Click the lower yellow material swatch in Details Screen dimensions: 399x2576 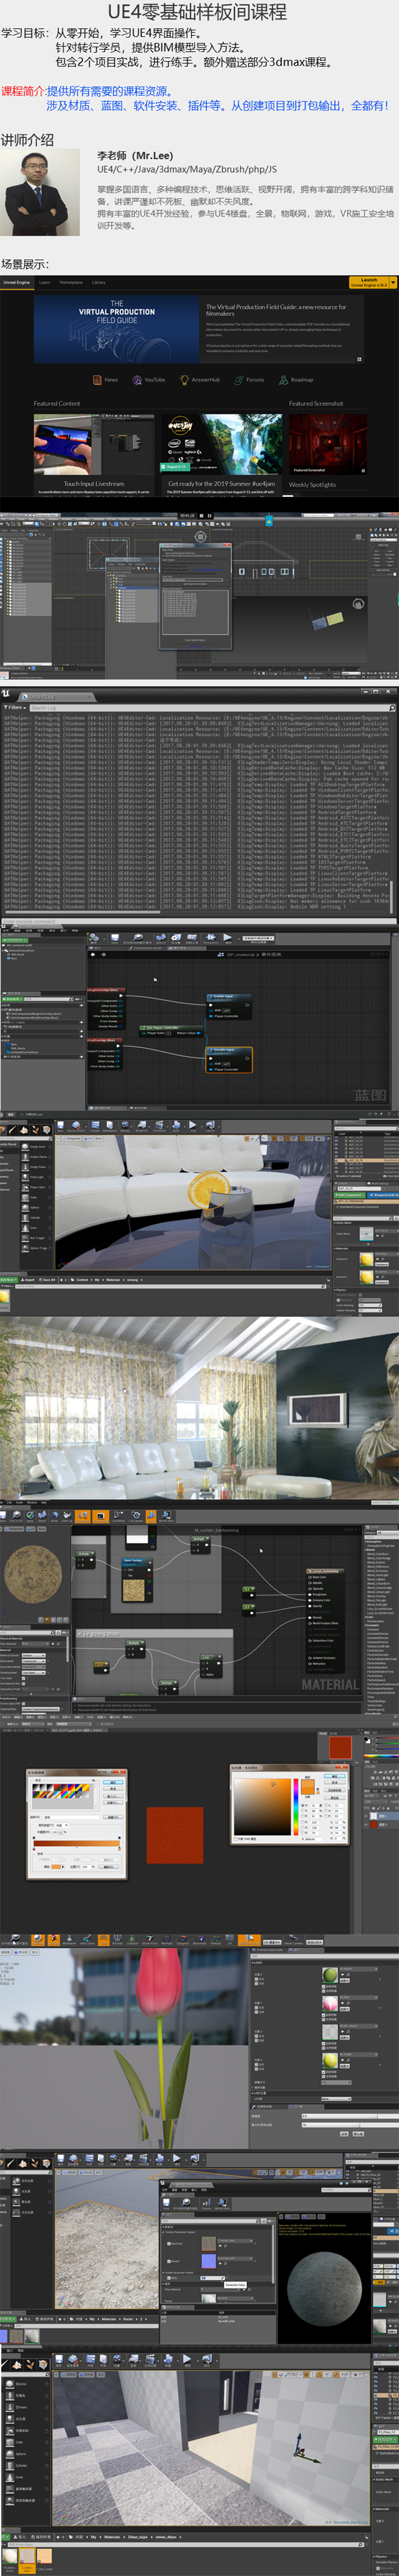[x=366, y=1277]
